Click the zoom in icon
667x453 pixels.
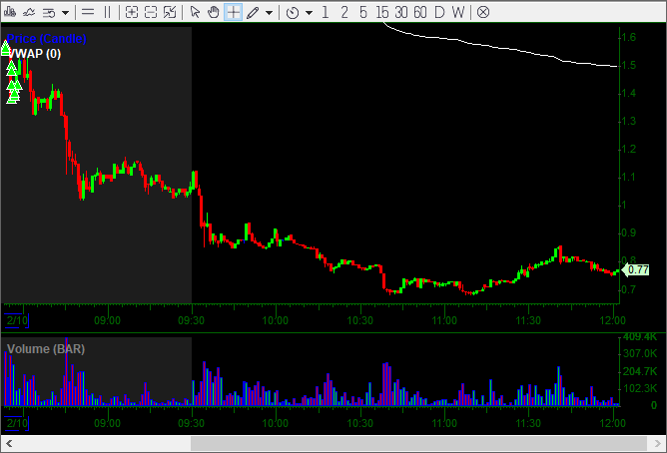coord(132,12)
